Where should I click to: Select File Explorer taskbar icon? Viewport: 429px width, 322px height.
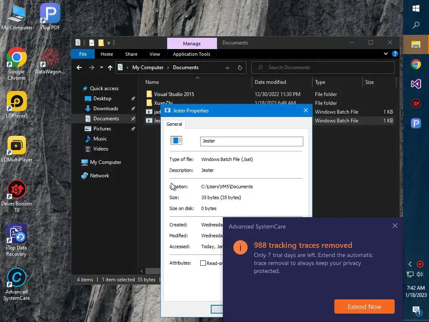(416, 44)
